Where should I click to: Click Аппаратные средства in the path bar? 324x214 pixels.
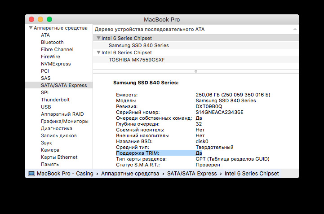pyautogui.click(x=130, y=174)
